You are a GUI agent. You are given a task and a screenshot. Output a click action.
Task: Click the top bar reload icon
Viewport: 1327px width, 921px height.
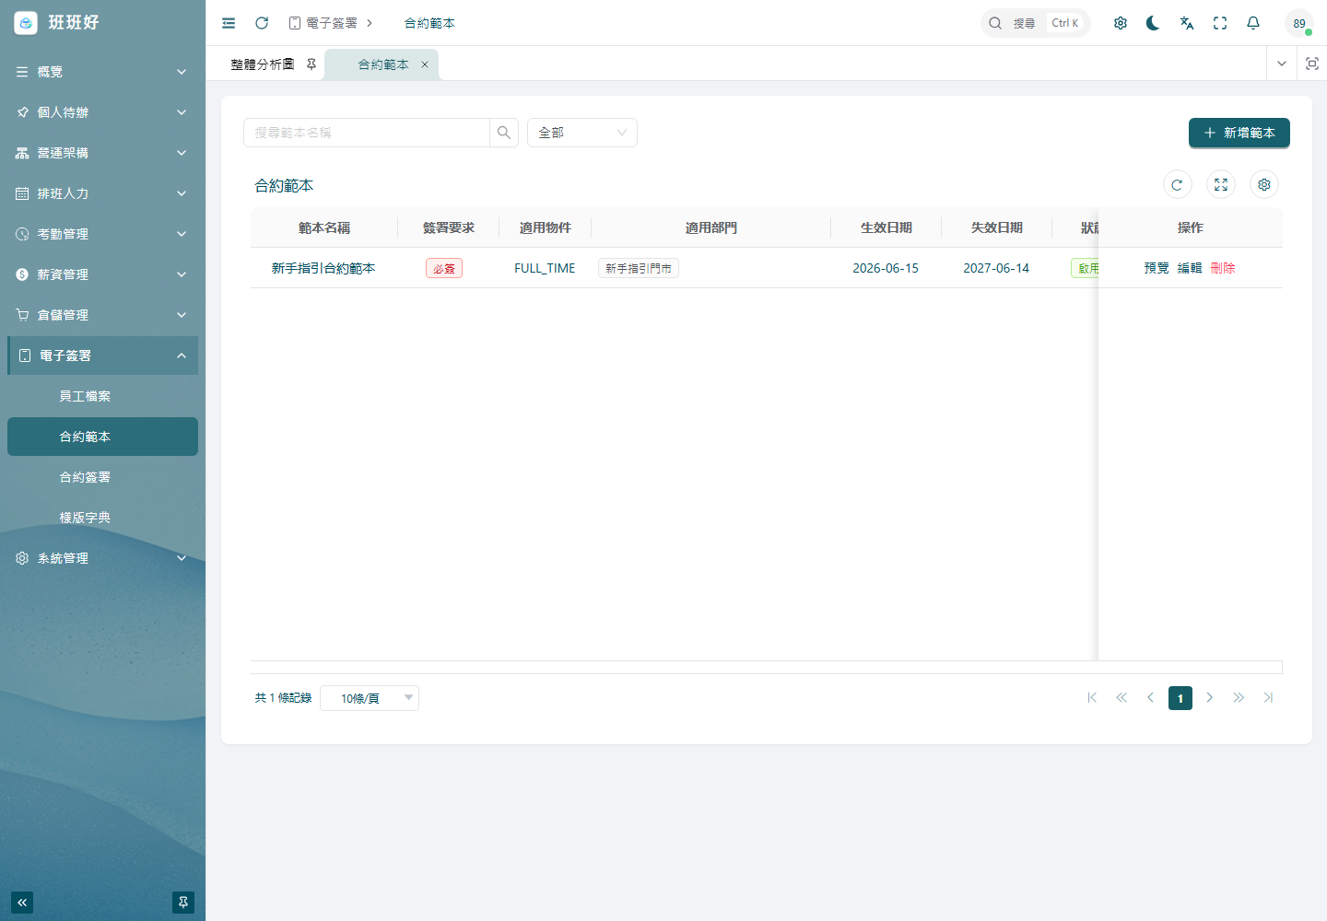(262, 23)
